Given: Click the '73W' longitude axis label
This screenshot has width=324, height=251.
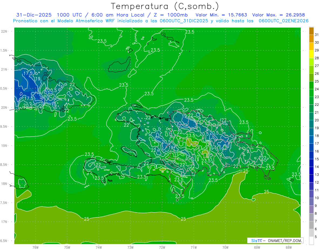Looking at the screenshot, I should point(130,247).
